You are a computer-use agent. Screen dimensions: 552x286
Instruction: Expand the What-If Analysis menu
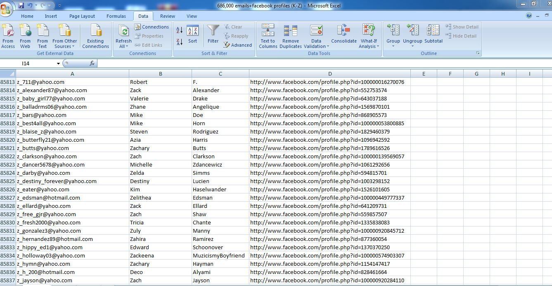tap(369, 44)
